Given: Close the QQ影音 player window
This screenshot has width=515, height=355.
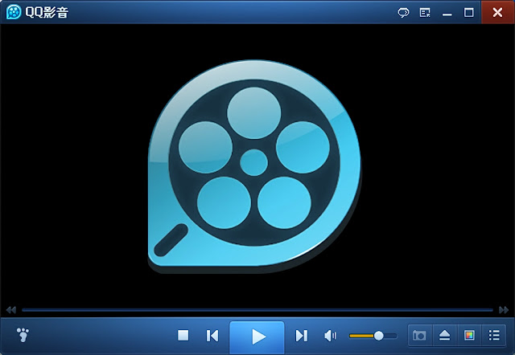Looking at the screenshot, I should [497, 12].
